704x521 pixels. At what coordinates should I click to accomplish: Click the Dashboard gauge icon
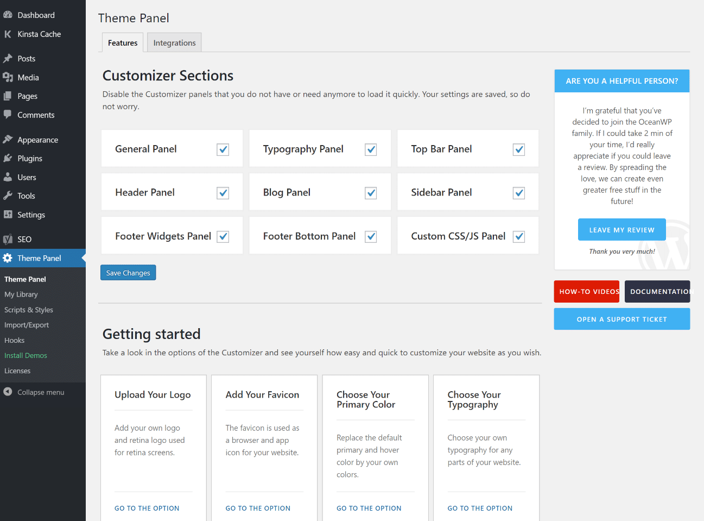[8, 15]
